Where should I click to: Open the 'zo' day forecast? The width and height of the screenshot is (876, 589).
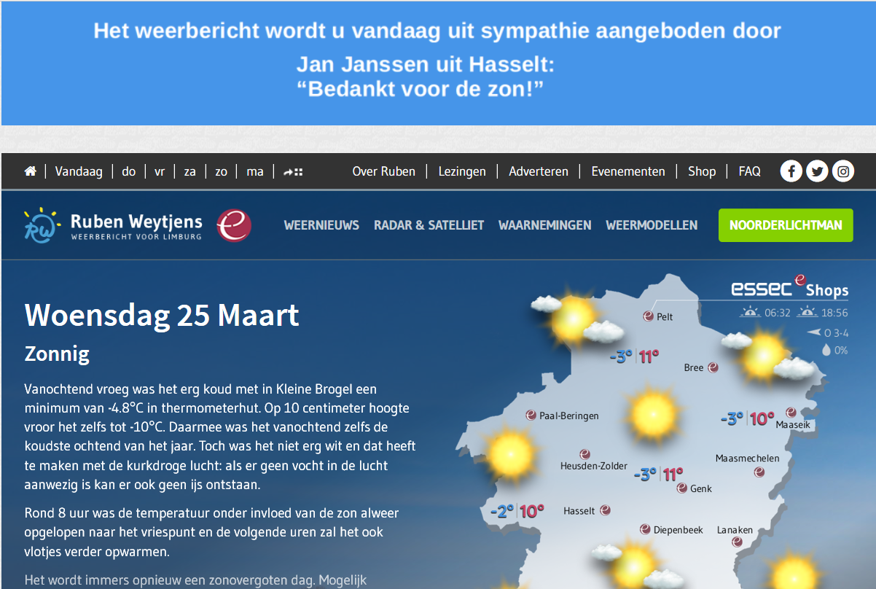[x=221, y=171]
